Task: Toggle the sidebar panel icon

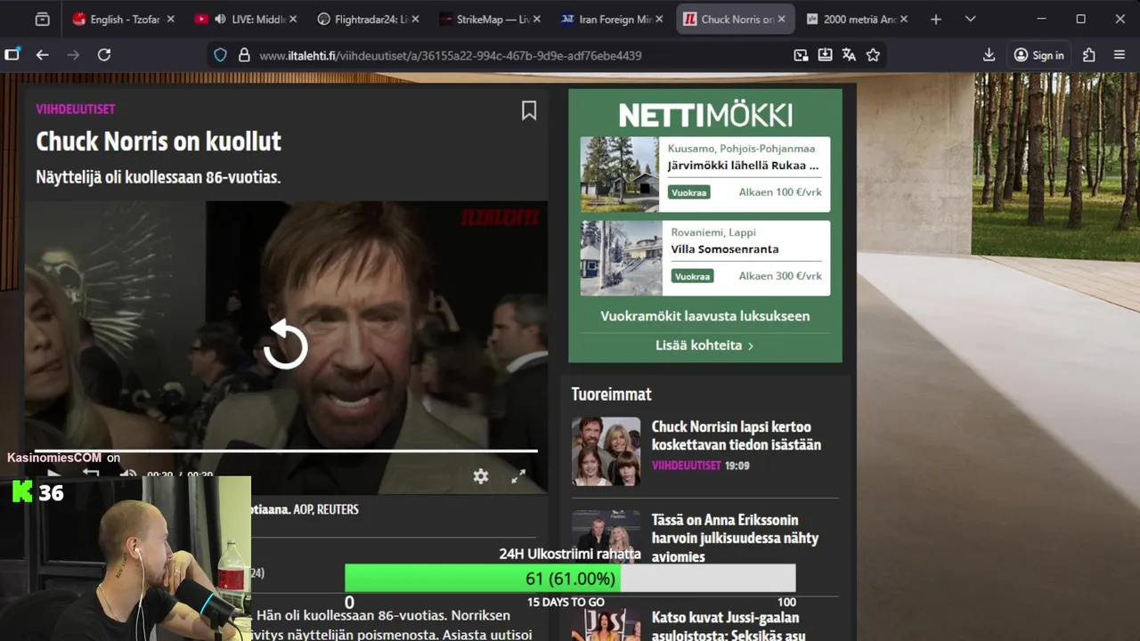Action: pyautogui.click(x=12, y=54)
